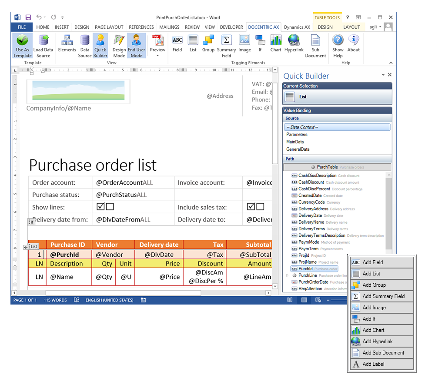Insert an If tagging element from ribbon
435x391 pixels.
point(260,43)
